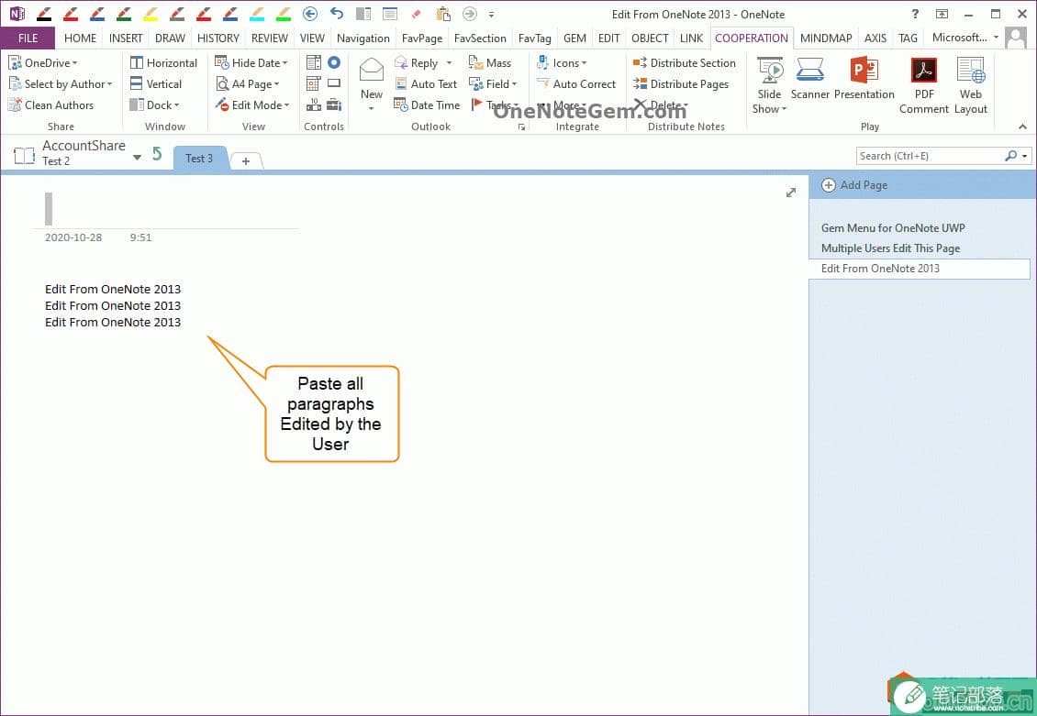Screen dimensions: 1037x716
Task: Open the A4 Page dropdown
Action: (248, 84)
